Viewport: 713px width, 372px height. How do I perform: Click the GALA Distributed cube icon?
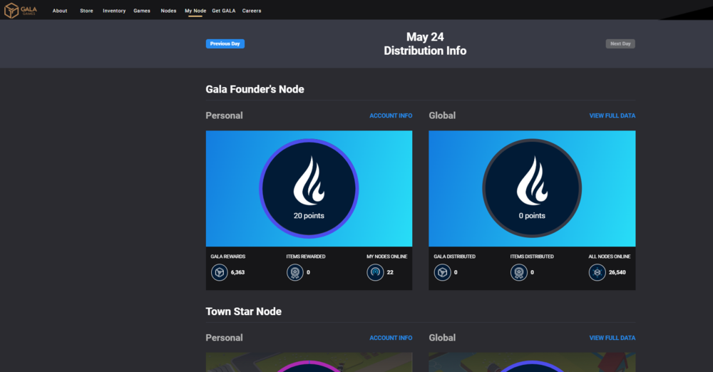pos(443,272)
